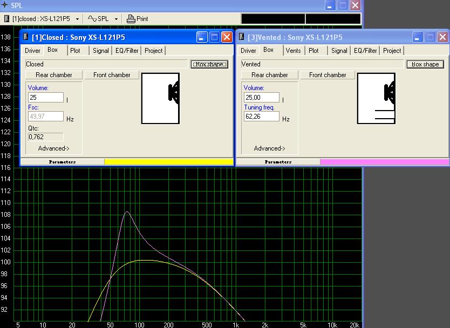Viewport: 450px width, 328px height.
Task: Open Signal tab in Vented window
Action: (339, 51)
